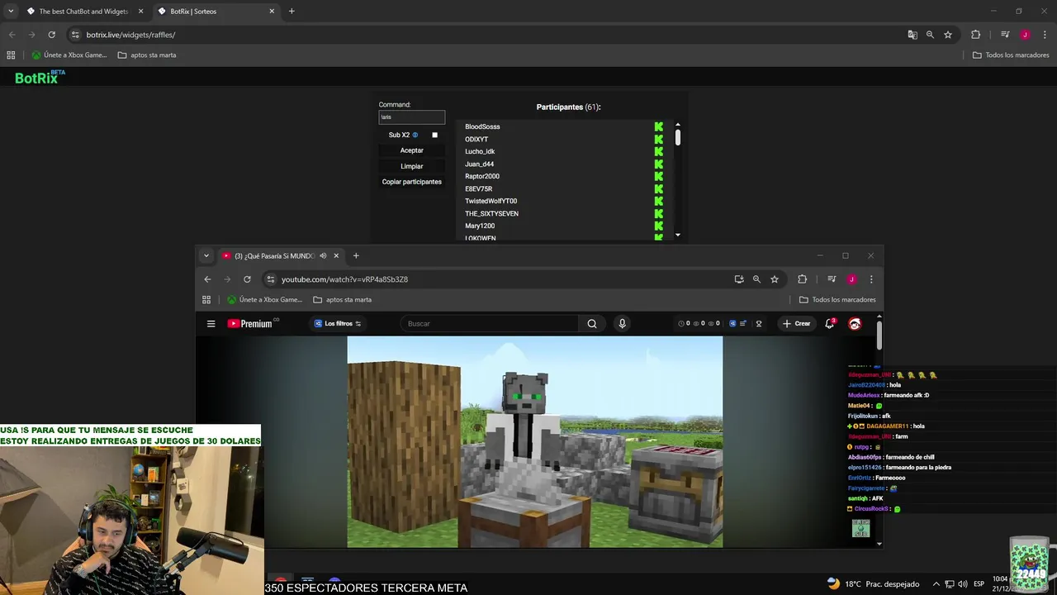Switch to 'The best ChatBot and Widgets' tab
1057x595 pixels.
click(83, 12)
